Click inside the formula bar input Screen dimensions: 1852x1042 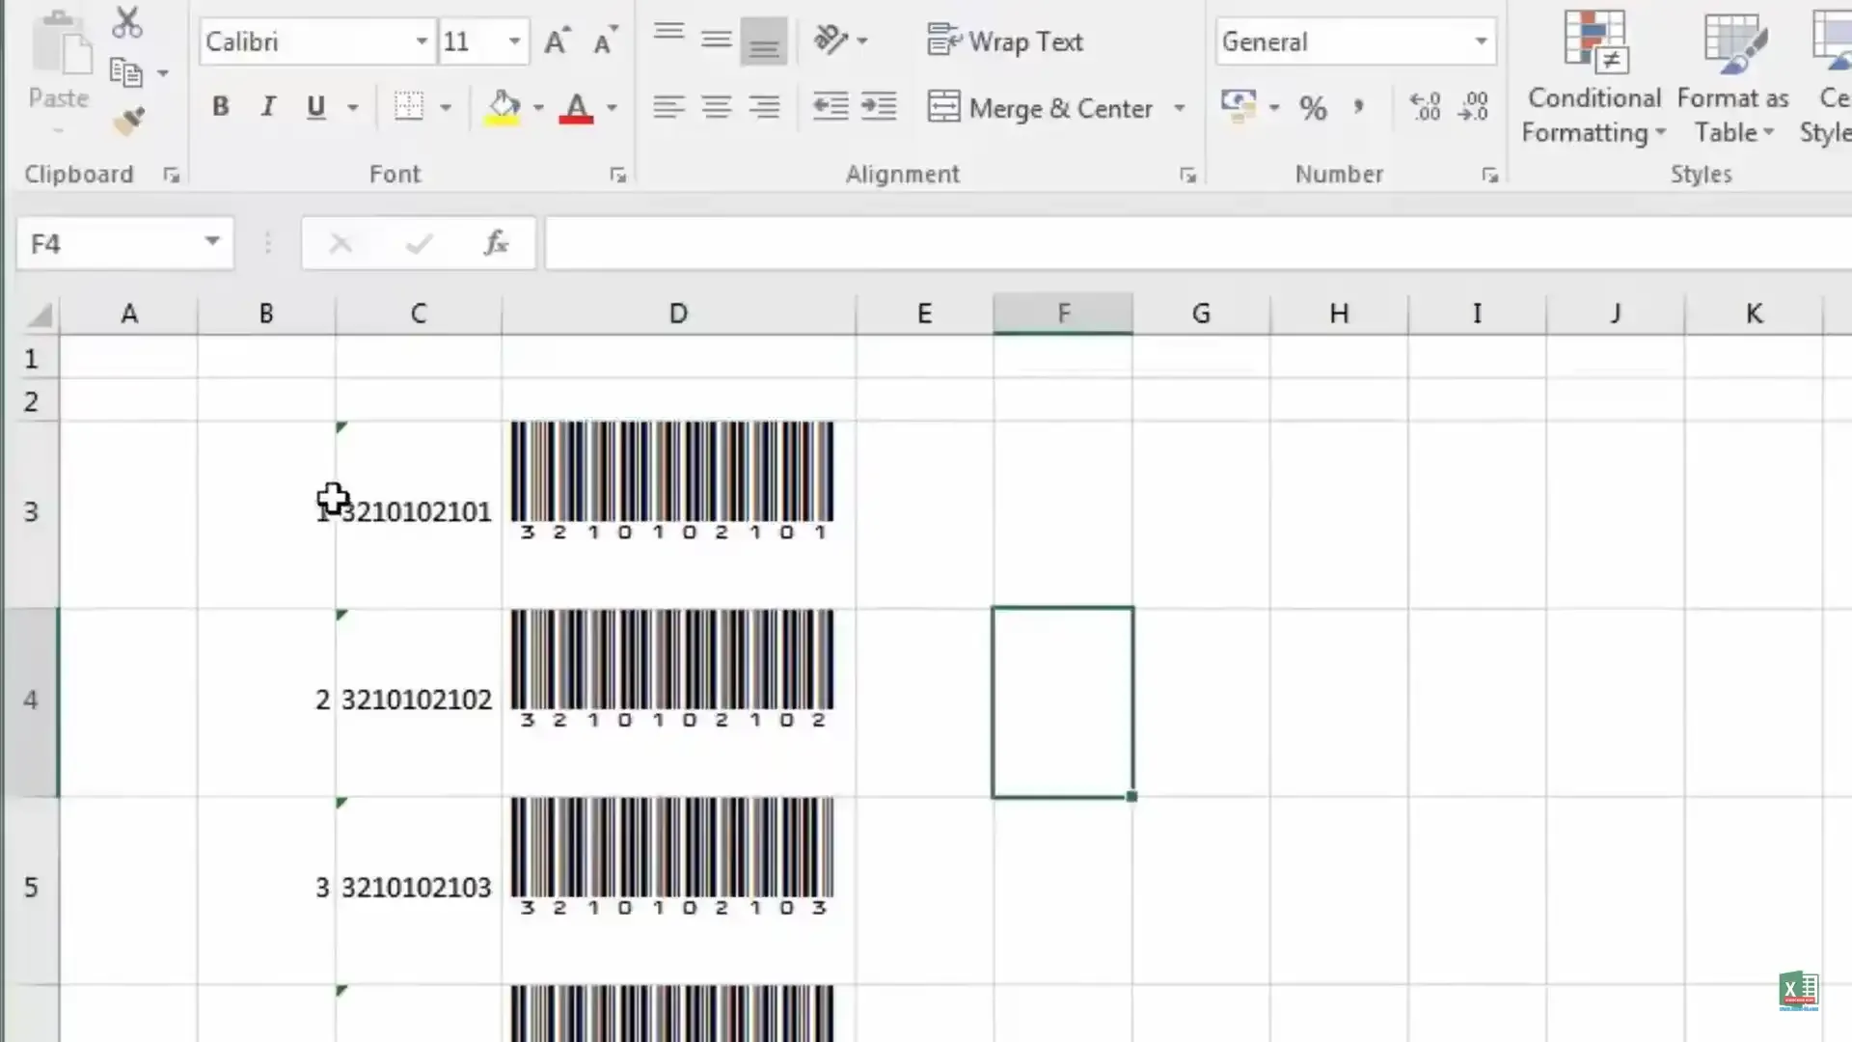click(x=1198, y=244)
